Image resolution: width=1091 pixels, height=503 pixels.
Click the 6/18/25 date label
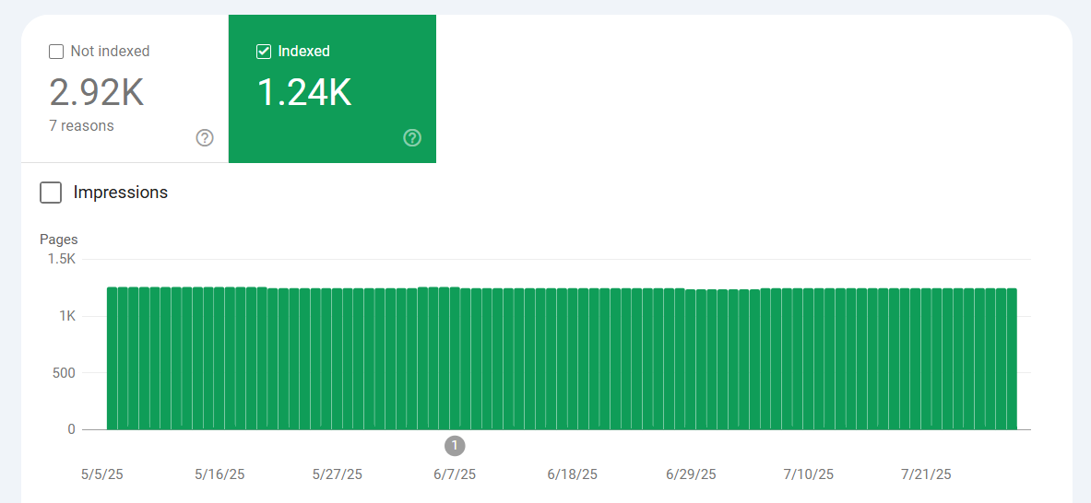[573, 474]
